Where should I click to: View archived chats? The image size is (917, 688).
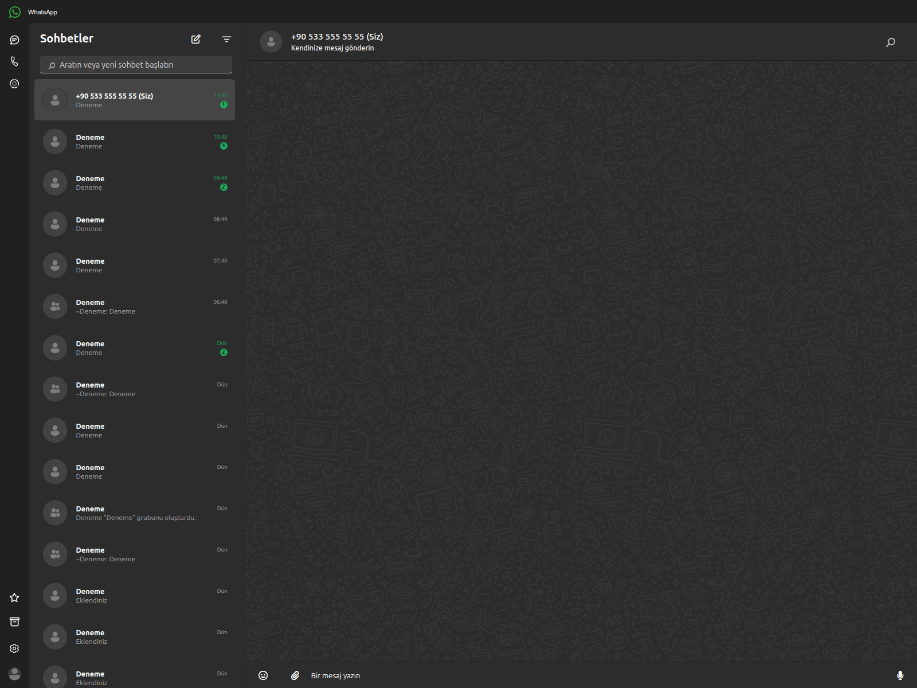point(14,621)
